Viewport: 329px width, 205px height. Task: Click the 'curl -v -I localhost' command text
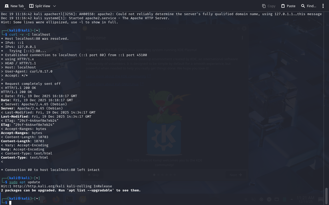[x=30, y=35]
